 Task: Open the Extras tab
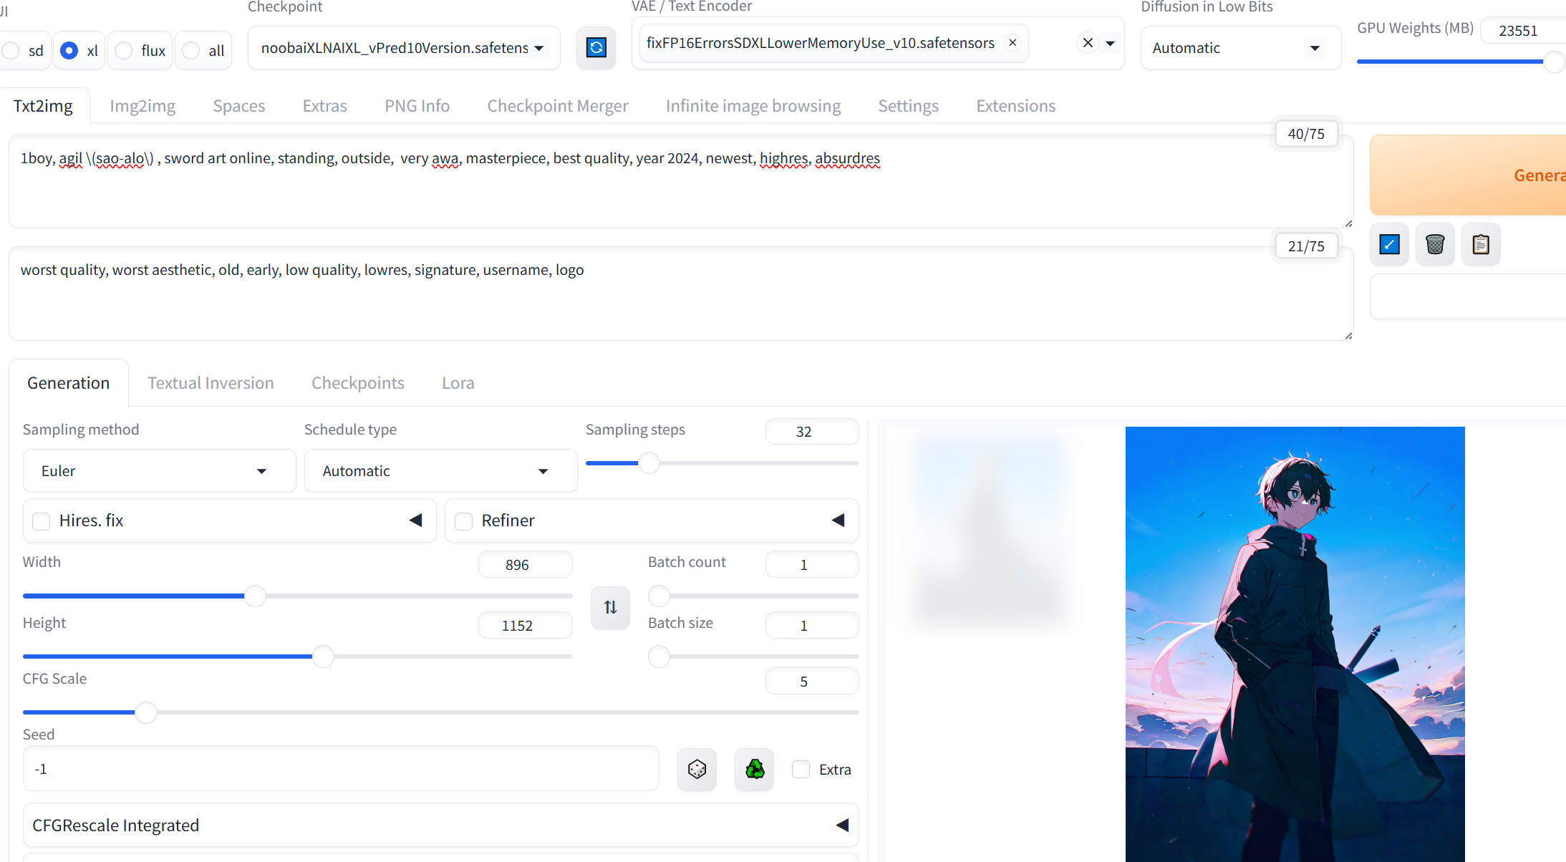325,106
